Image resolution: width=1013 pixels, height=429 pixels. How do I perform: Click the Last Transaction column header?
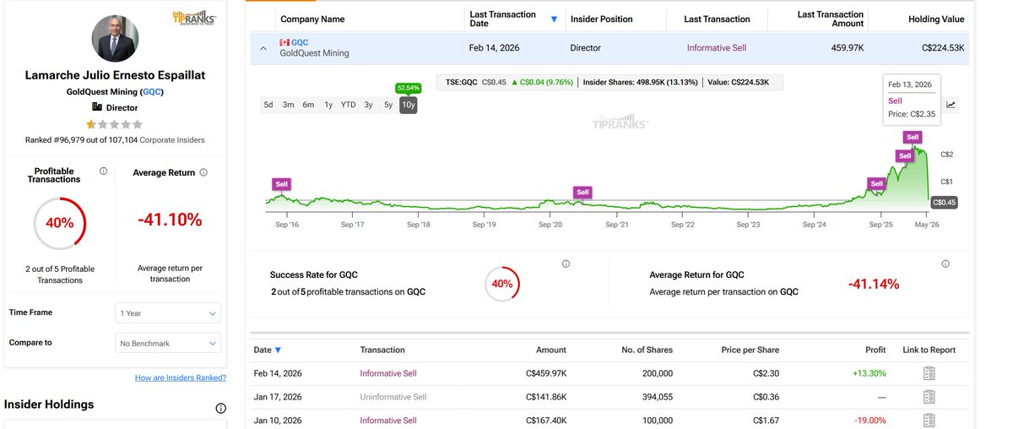point(717,19)
